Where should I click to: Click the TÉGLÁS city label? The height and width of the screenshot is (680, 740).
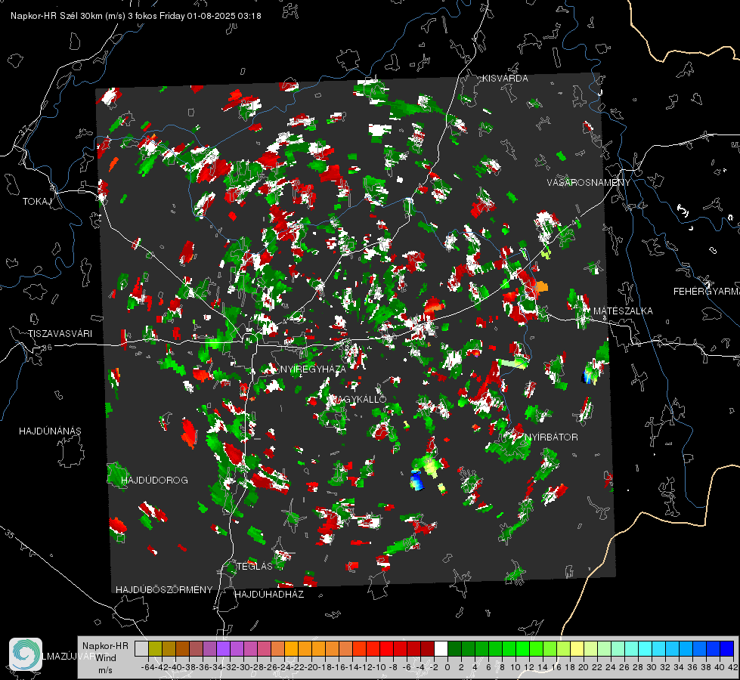pos(255,567)
